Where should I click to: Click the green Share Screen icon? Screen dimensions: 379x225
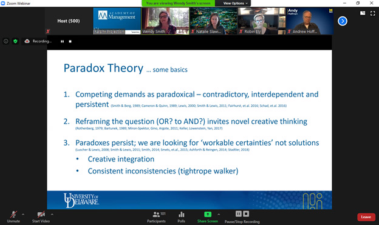pos(208,214)
